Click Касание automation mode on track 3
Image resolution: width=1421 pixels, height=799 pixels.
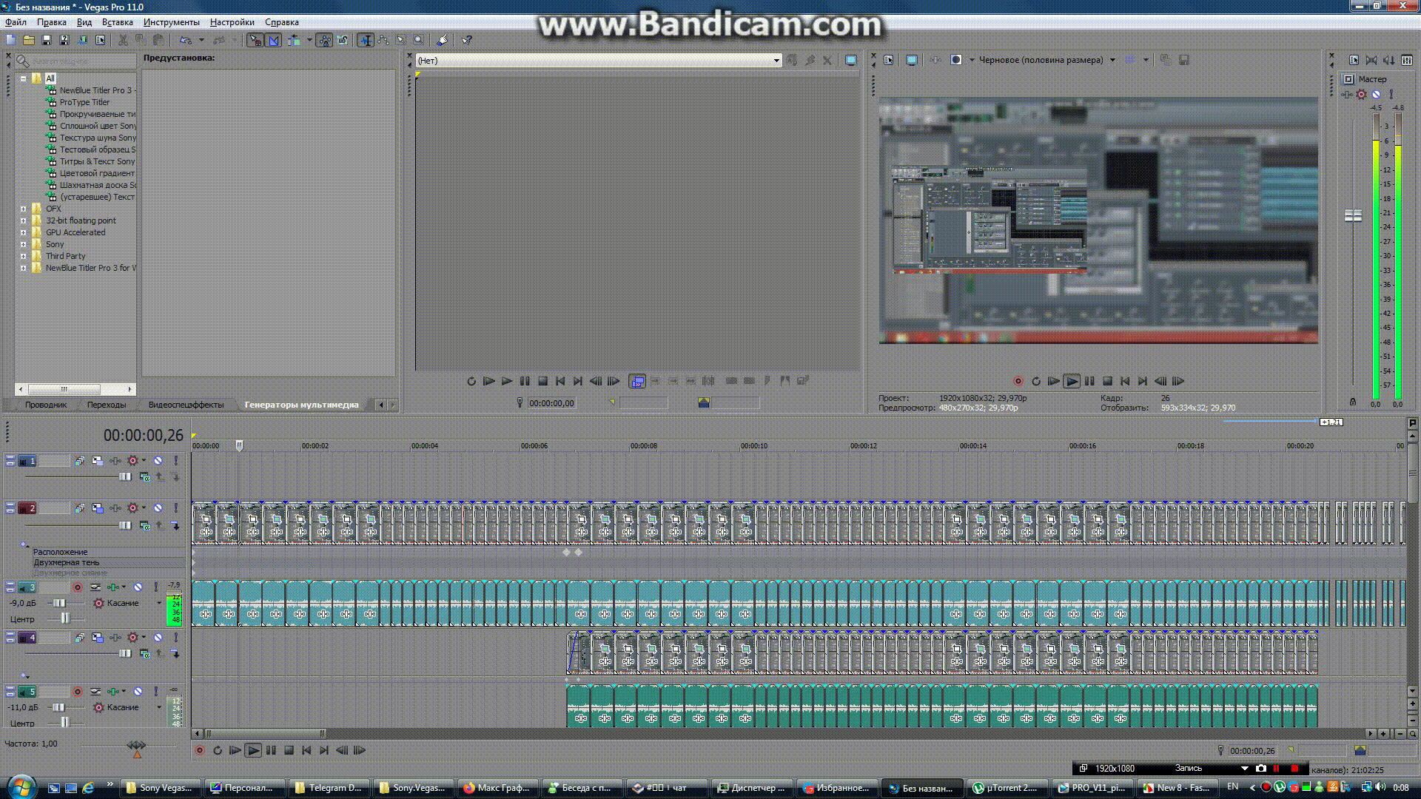[x=123, y=603]
